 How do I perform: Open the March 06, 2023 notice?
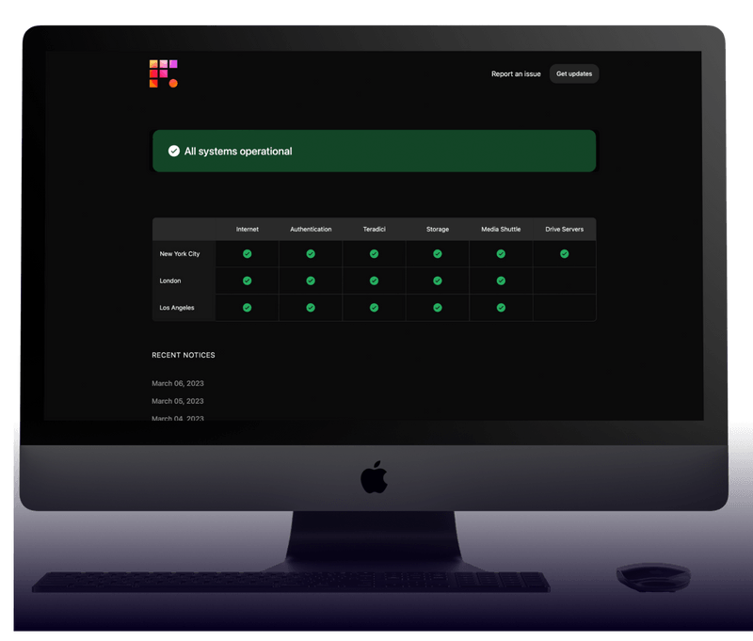coord(178,384)
